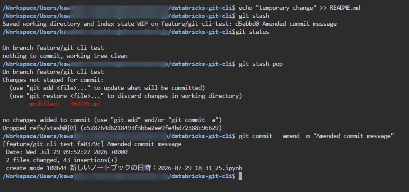The height and width of the screenshot is (192, 409).
Task: Click the red "modified:" status label
Action: [45, 104]
